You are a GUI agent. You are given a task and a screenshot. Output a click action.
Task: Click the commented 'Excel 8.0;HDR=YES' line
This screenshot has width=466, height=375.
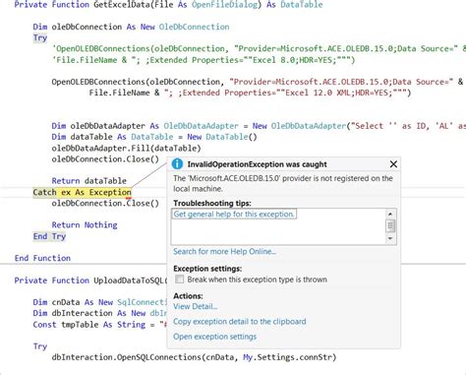point(204,60)
